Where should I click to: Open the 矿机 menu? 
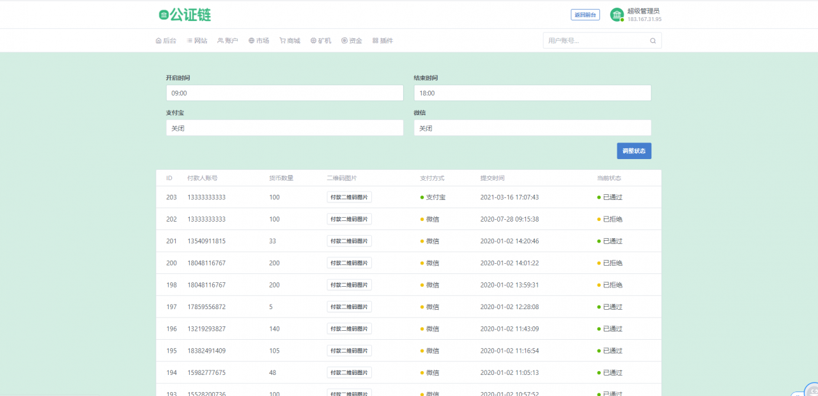[321, 41]
